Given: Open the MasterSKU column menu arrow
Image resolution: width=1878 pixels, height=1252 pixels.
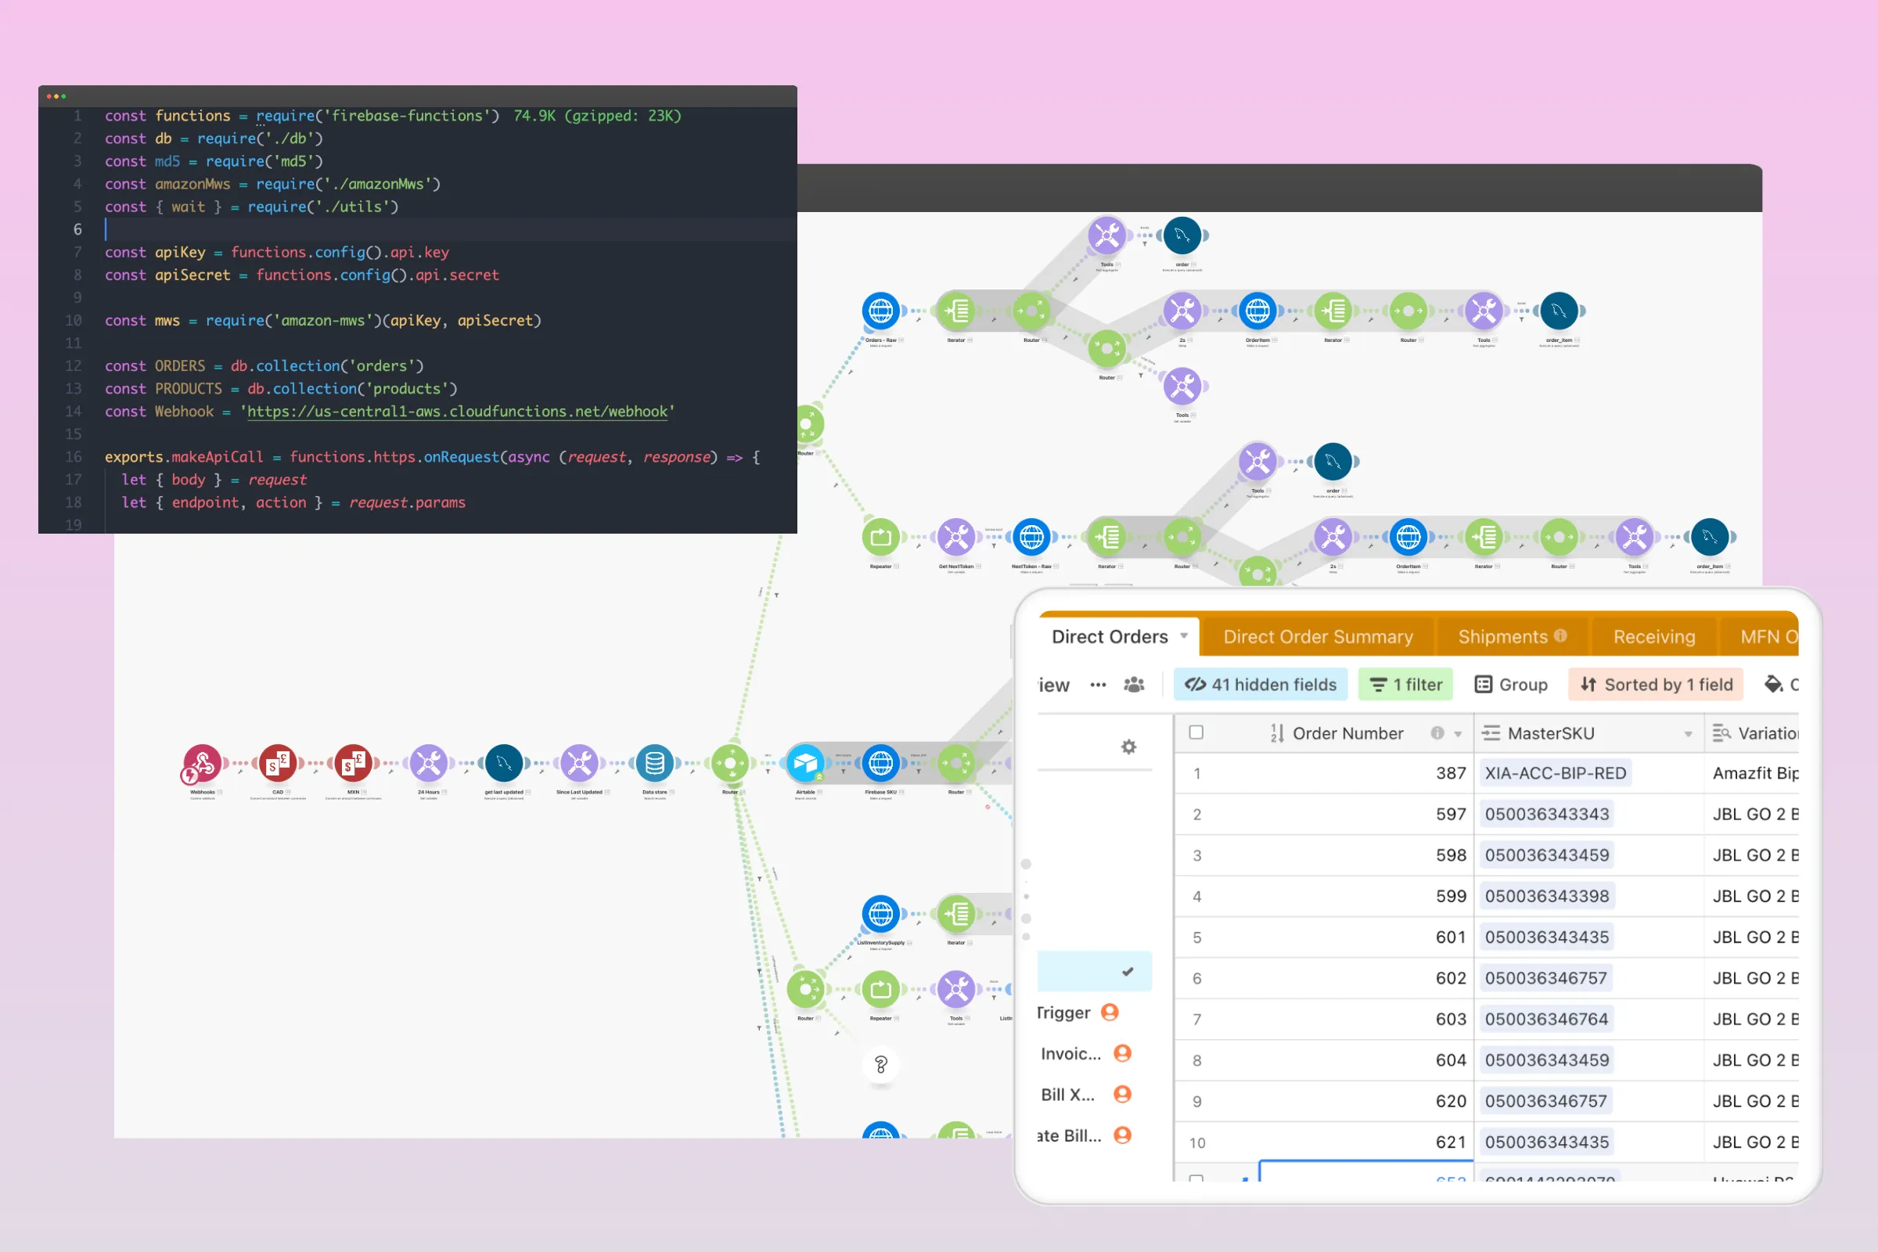Looking at the screenshot, I should click(x=1688, y=733).
